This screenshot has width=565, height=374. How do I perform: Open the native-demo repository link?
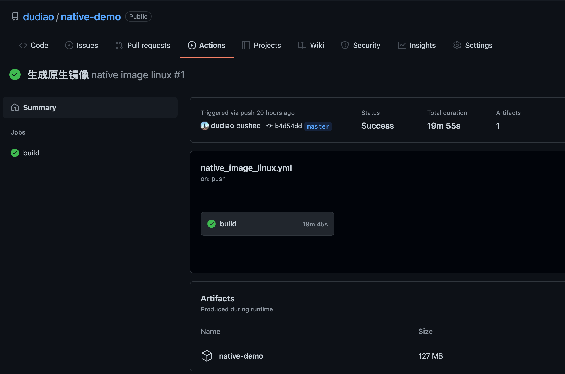(x=91, y=17)
